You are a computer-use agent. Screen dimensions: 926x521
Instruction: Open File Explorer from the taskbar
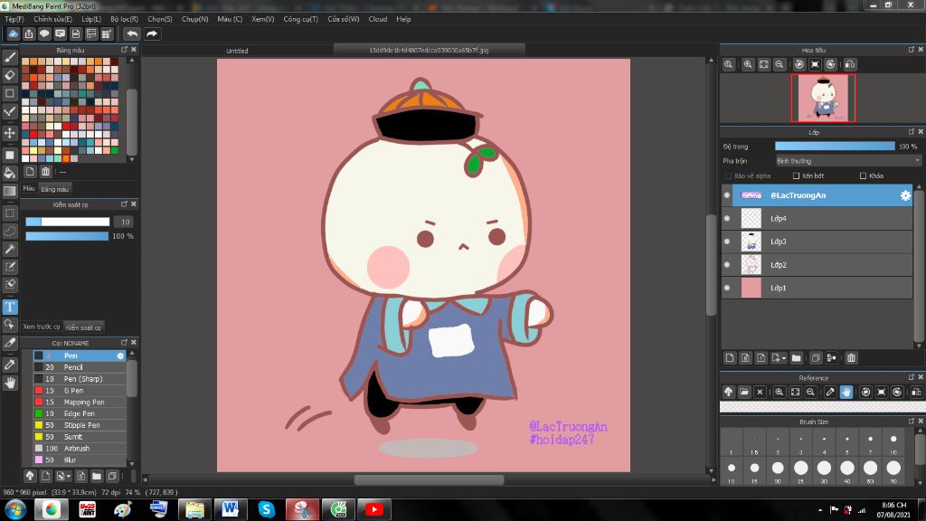pyautogui.click(x=194, y=509)
